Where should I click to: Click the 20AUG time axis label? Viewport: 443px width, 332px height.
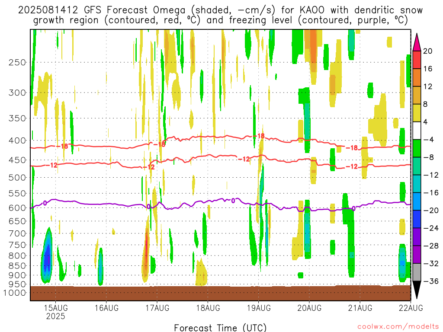point(309,307)
